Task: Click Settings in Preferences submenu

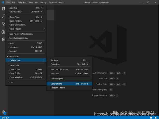Action: (x=54, y=60)
